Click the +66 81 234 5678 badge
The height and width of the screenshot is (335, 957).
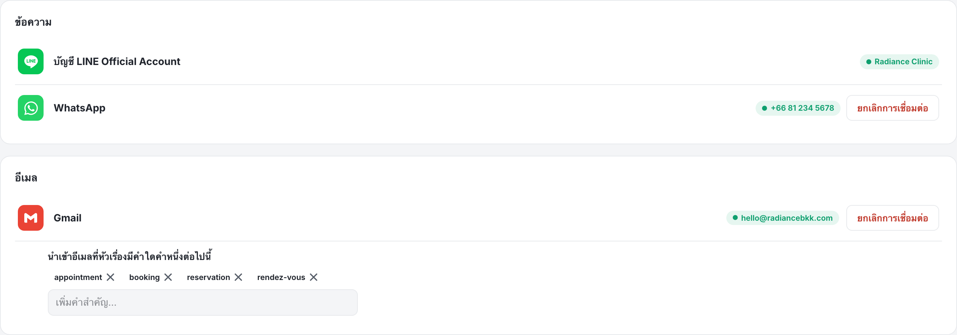pos(798,108)
